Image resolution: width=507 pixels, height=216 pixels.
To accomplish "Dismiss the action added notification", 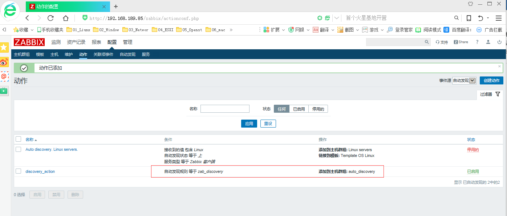I will coord(499,66).
